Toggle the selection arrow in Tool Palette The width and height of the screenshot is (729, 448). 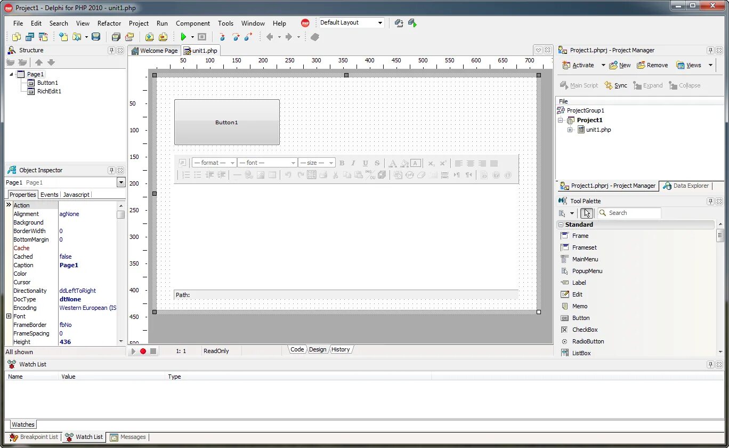(x=586, y=213)
